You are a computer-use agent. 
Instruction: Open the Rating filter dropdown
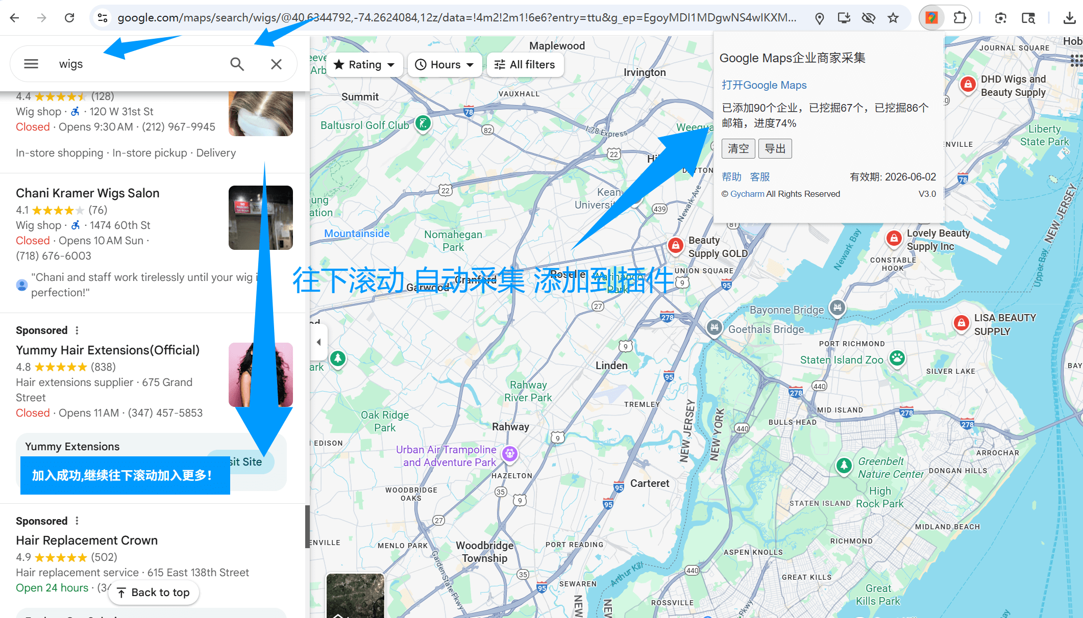click(364, 65)
